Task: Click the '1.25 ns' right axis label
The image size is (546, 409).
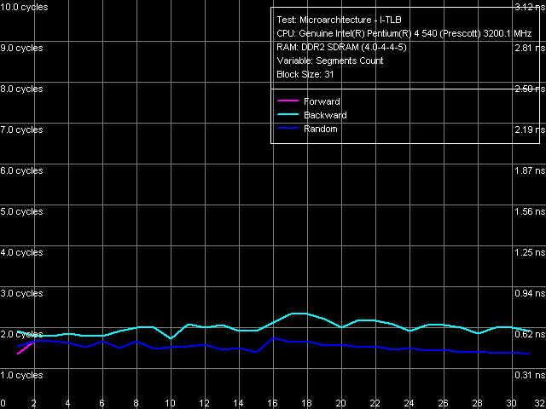Action: [x=530, y=252]
